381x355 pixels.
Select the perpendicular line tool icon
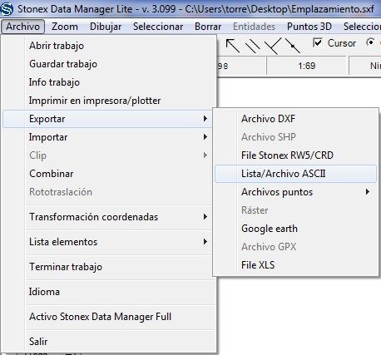click(273, 46)
